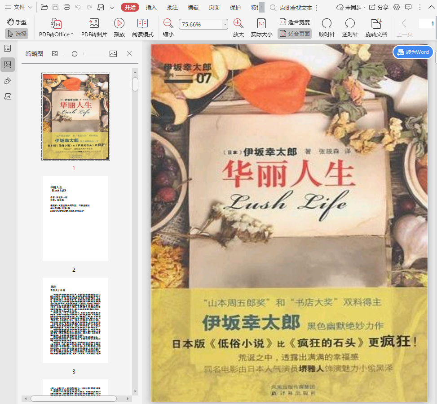Select page 3 thumbnail
Viewport: 437px width, 404px height.
(x=75, y=320)
